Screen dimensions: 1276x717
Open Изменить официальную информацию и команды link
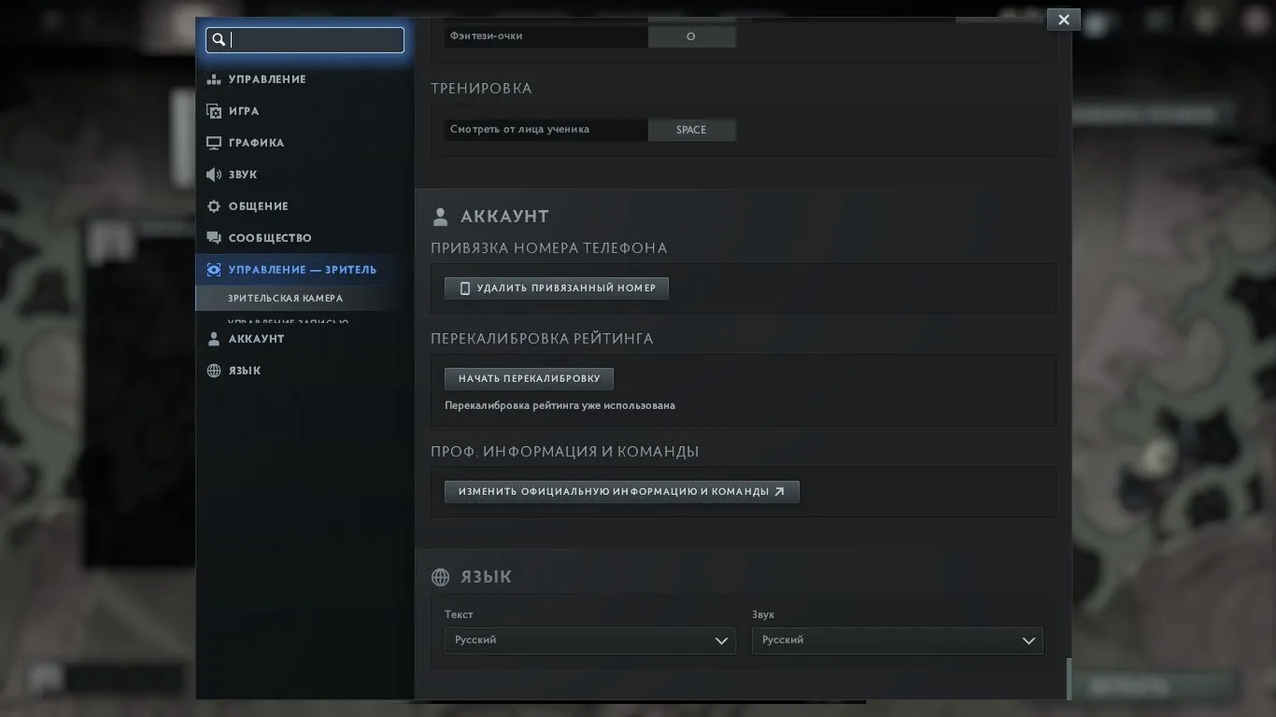(622, 492)
